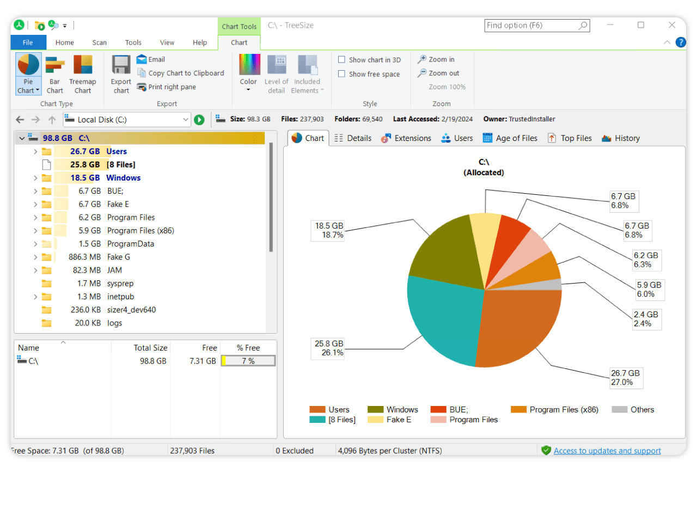Select the Treemap Chart type
The image size is (697, 529).
pos(83,73)
